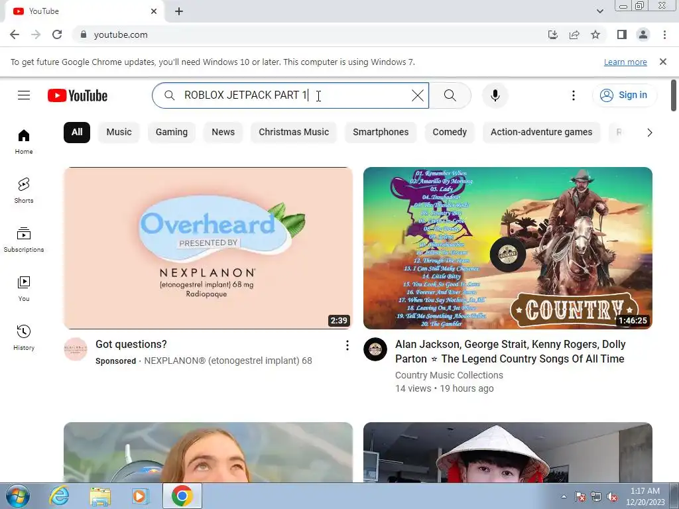Click into the YouTube search field
The width and height of the screenshot is (679, 509).
point(290,95)
